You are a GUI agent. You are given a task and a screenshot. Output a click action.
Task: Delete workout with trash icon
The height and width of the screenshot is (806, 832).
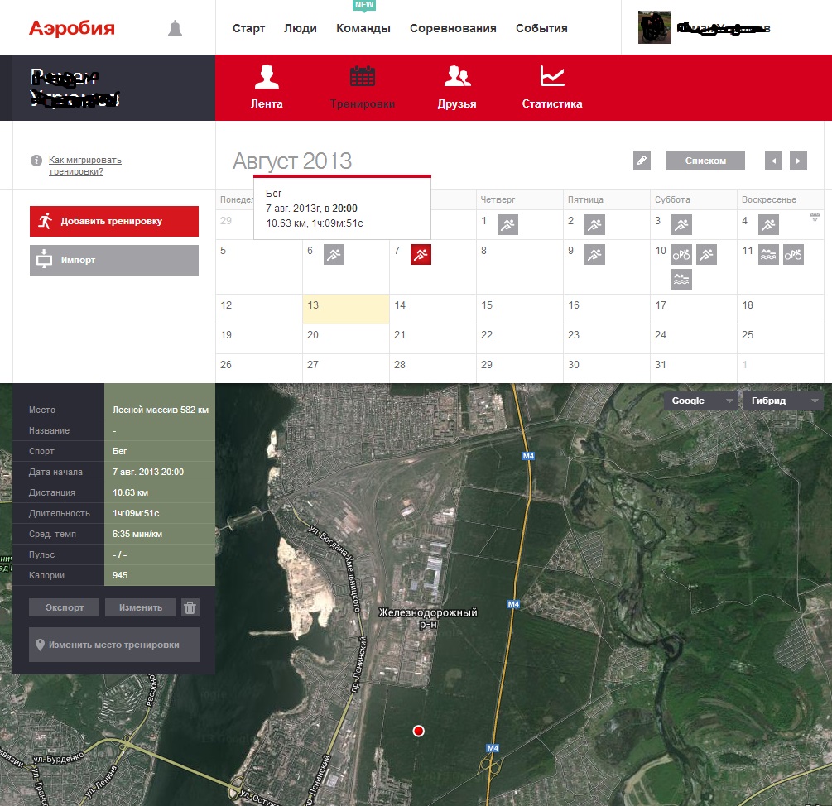(190, 607)
